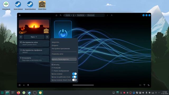The height and width of the screenshot is (95, 169).
Task: Click the volume speaker tray icon
Action: tap(143, 93)
